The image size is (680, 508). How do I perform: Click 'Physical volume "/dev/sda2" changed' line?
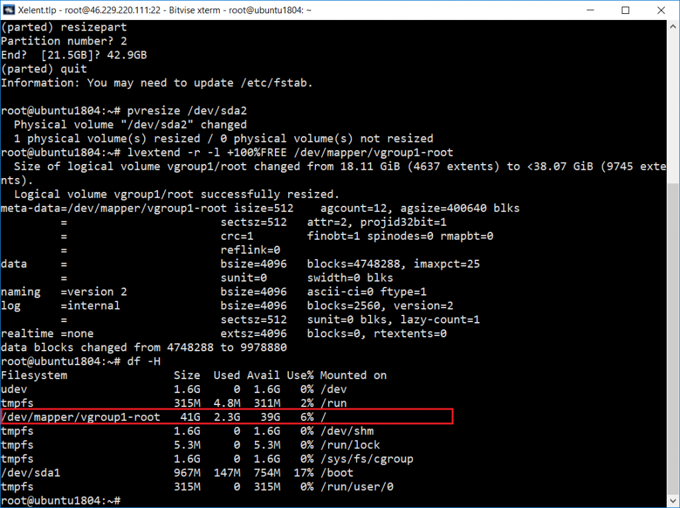[x=130, y=124]
